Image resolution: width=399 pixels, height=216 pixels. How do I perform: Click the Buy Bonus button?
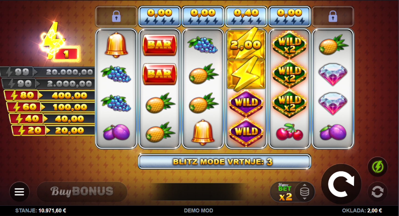point(82,192)
